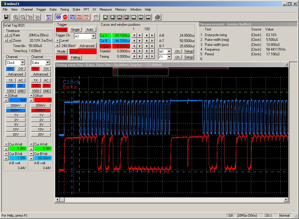Click the zoom in magnifier icon
The width and height of the screenshot is (299, 219).
16,17
